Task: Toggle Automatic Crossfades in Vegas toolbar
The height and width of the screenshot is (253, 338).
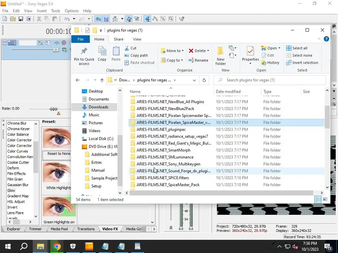Action: click(x=106, y=19)
